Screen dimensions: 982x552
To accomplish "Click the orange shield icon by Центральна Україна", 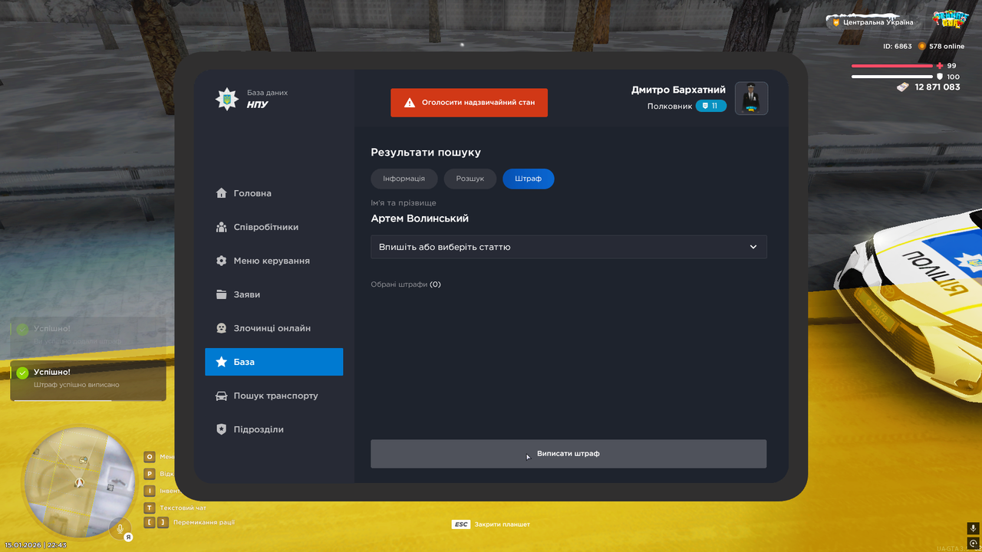I will click(836, 22).
